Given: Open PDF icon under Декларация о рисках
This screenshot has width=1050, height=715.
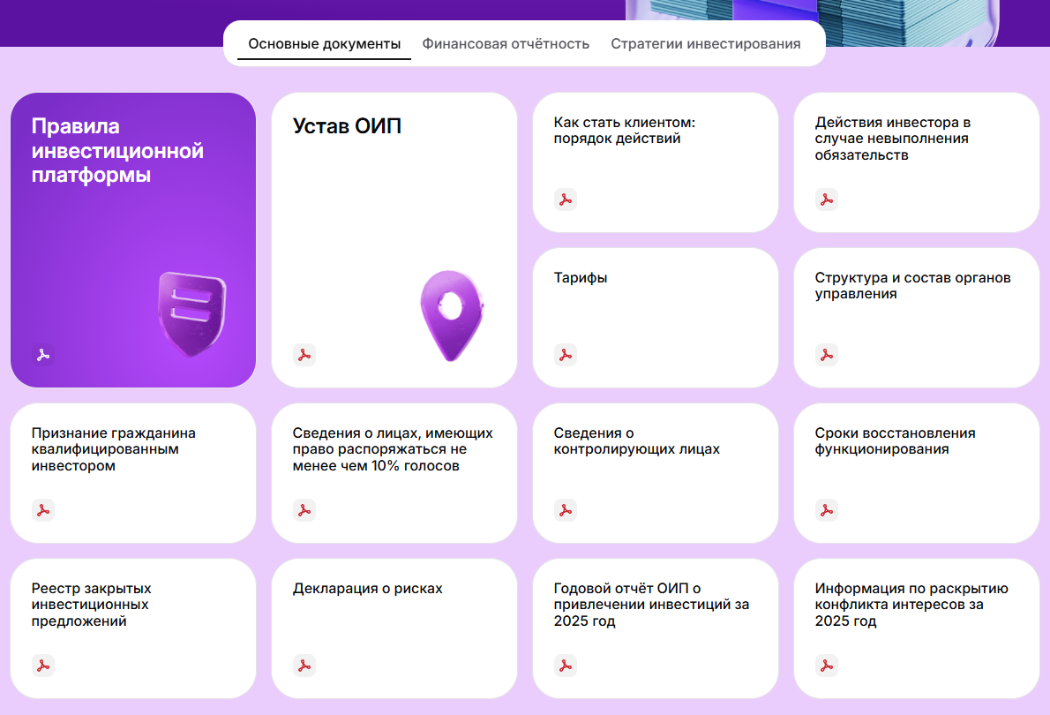Looking at the screenshot, I should [304, 666].
